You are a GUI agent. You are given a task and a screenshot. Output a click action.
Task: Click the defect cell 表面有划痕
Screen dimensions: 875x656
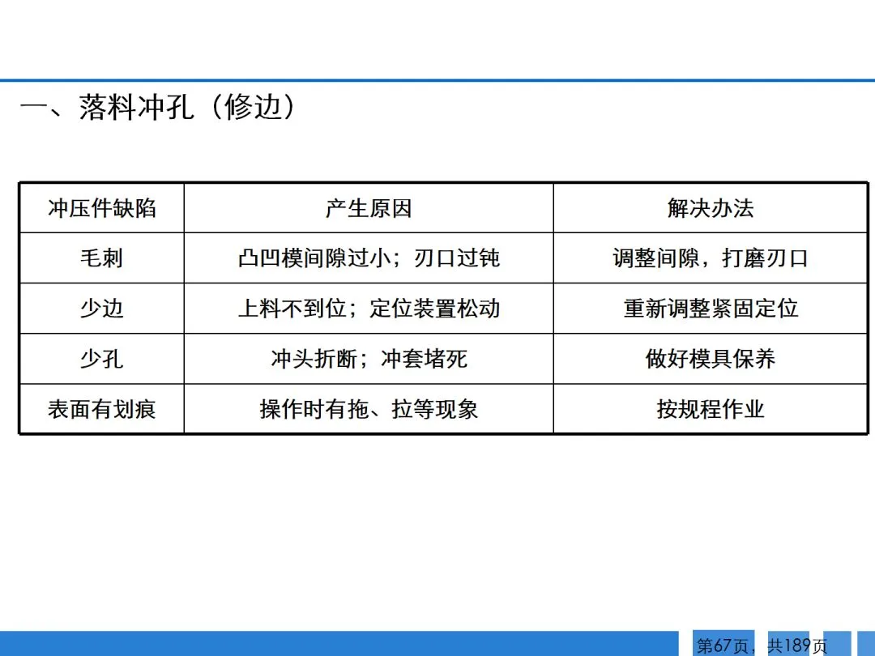click(102, 409)
